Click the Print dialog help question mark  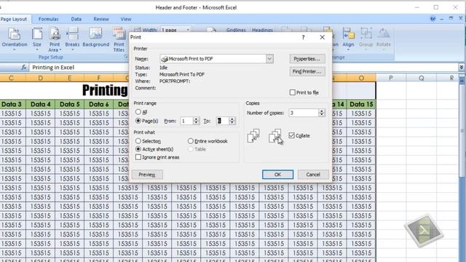click(303, 37)
